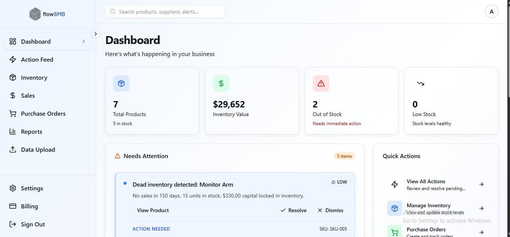Expand the Dashboard menu chevron
Image resolution: width=510 pixels, height=237 pixels.
click(x=84, y=42)
